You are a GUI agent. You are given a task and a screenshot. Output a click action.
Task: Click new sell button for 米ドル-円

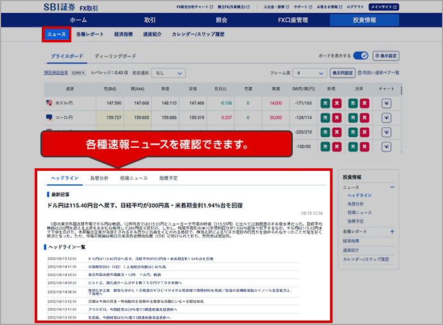click(325, 103)
